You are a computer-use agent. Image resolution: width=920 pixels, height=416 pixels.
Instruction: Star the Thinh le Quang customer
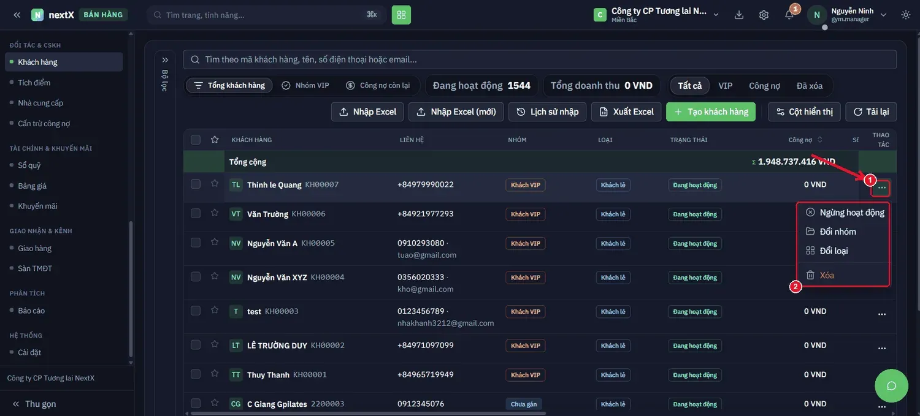pos(215,184)
